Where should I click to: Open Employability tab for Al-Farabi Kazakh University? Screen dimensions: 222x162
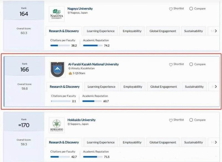click(x=133, y=87)
